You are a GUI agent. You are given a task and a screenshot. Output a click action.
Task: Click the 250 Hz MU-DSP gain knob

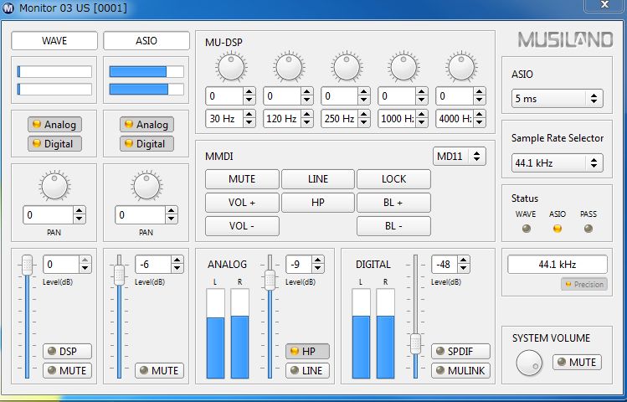click(347, 67)
